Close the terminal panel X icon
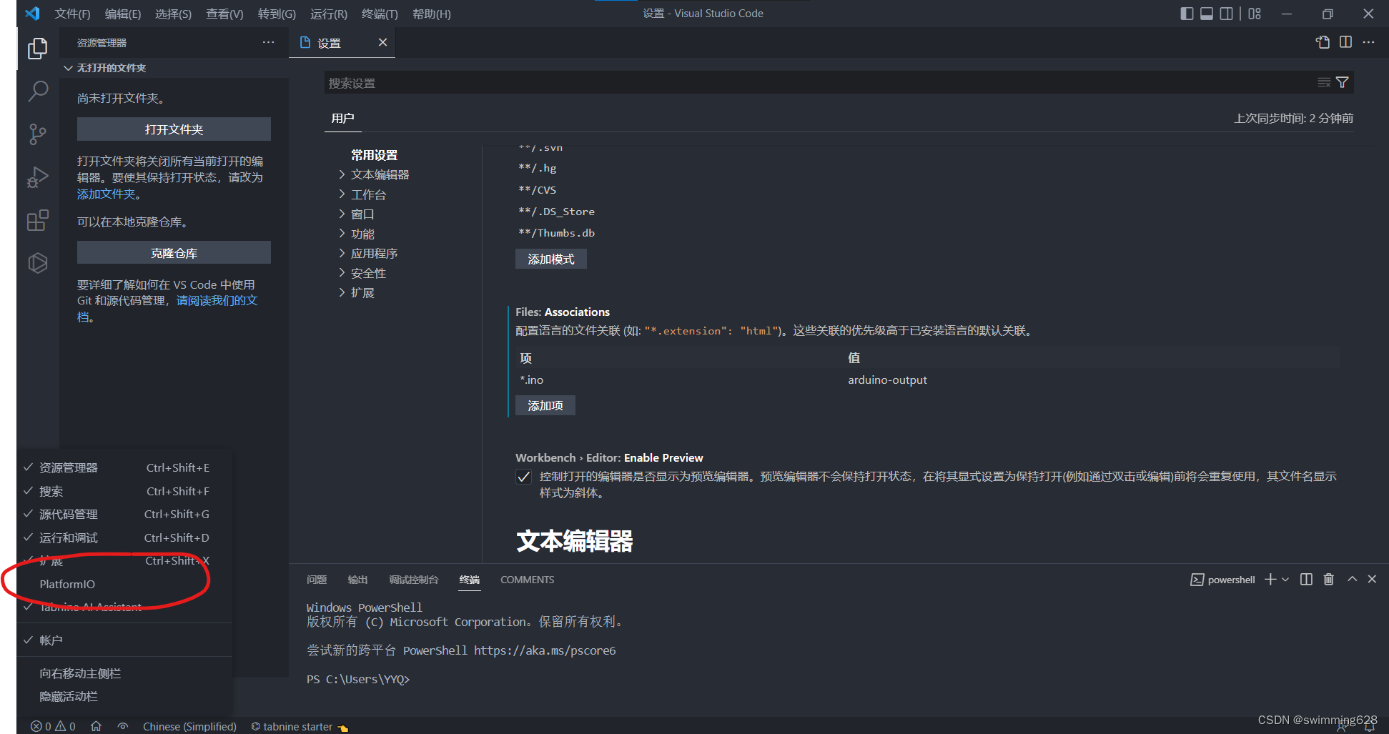Image resolution: width=1389 pixels, height=734 pixels. 1372,579
